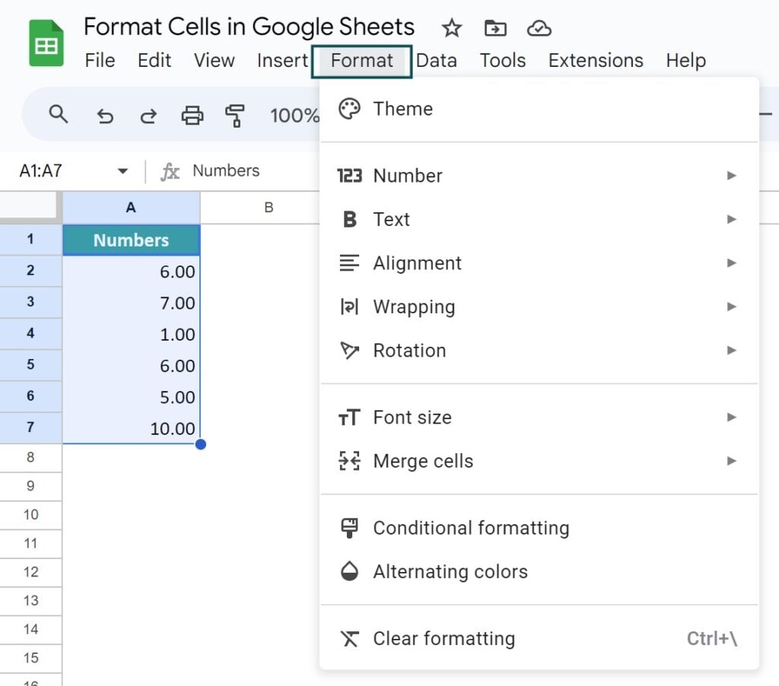
Task: Click the 123 icon beside Number
Action: pos(349,176)
